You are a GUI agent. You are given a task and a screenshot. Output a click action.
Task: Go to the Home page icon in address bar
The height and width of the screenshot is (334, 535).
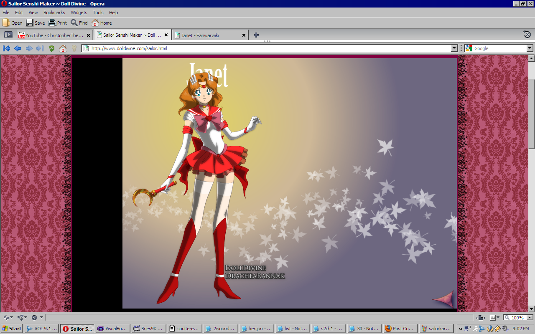point(63,48)
